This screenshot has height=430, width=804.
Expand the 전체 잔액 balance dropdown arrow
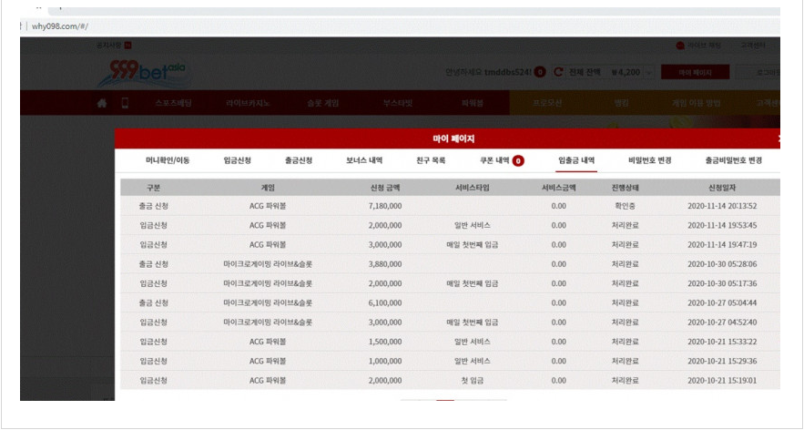tap(648, 73)
